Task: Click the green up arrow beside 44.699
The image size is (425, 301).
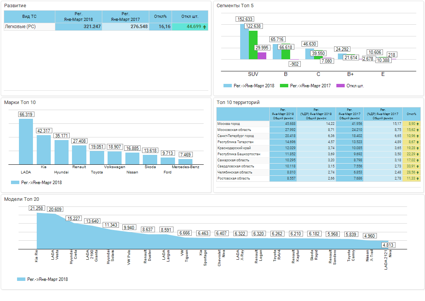Action: point(205,27)
